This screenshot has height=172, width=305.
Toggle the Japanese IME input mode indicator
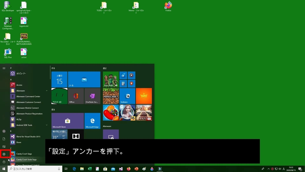284,169
